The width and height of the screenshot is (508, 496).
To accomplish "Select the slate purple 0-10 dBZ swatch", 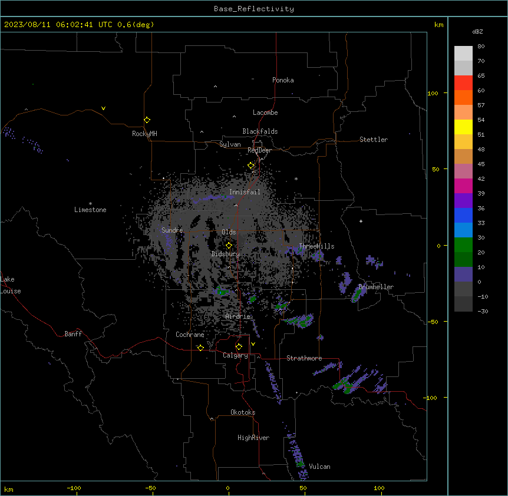I will pos(463,275).
